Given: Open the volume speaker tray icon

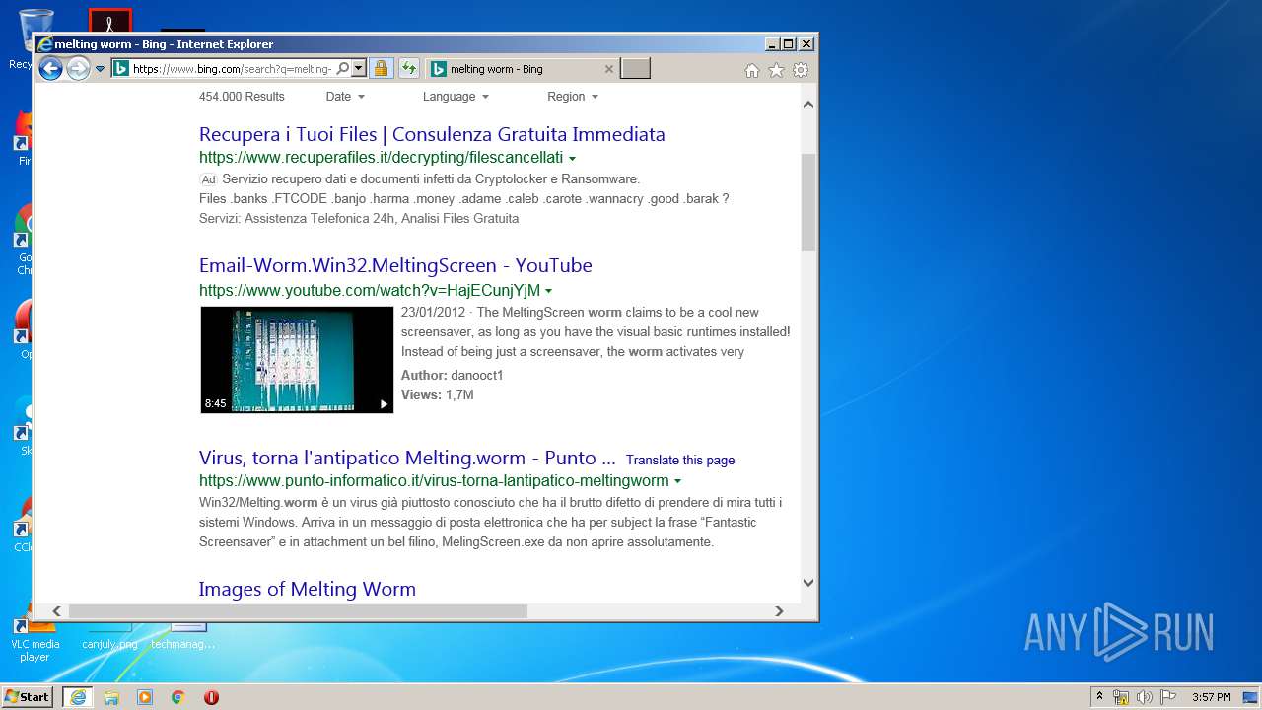Looking at the screenshot, I should tap(1144, 697).
